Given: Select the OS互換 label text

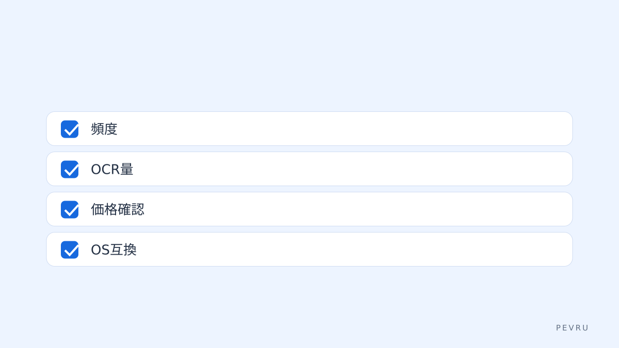Looking at the screenshot, I should [113, 250].
